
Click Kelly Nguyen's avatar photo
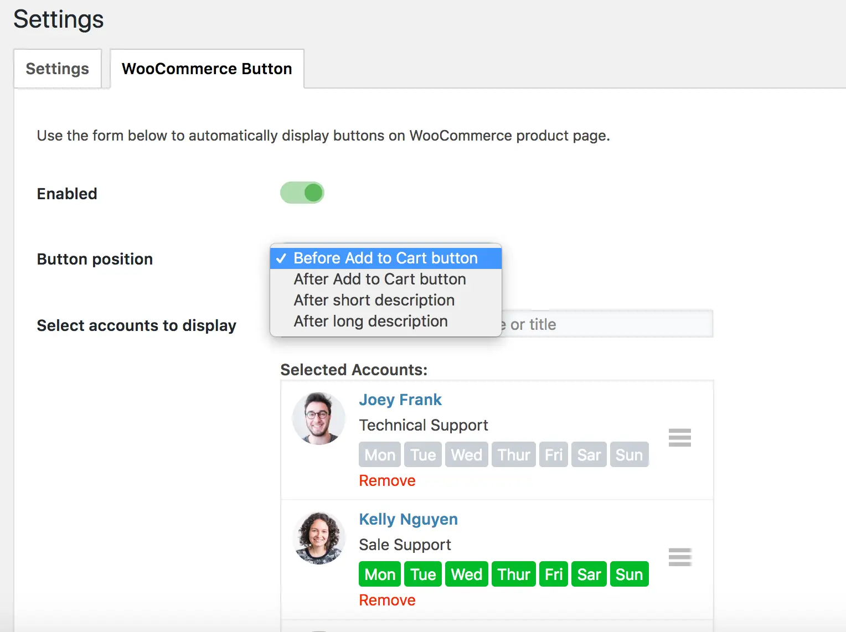pos(319,538)
